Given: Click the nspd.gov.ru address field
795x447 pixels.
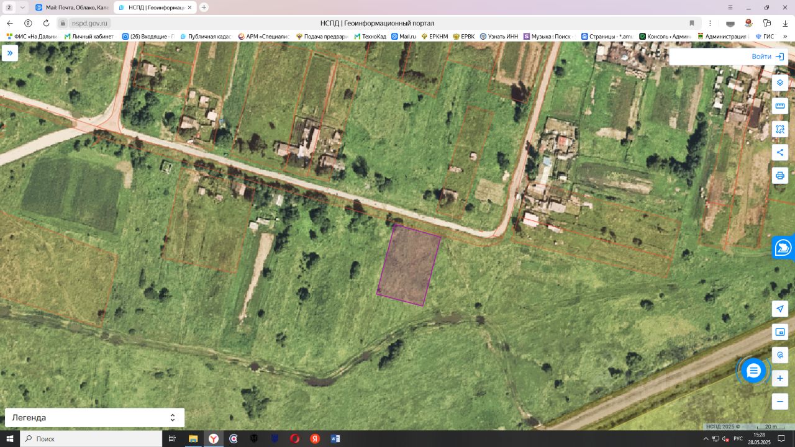Looking at the screenshot, I should tap(89, 23).
